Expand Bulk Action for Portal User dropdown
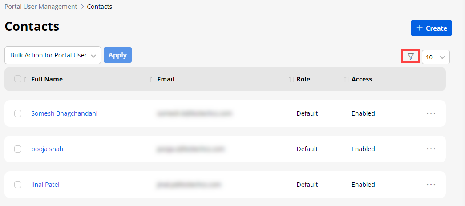This screenshot has width=465, height=206. tap(53, 55)
